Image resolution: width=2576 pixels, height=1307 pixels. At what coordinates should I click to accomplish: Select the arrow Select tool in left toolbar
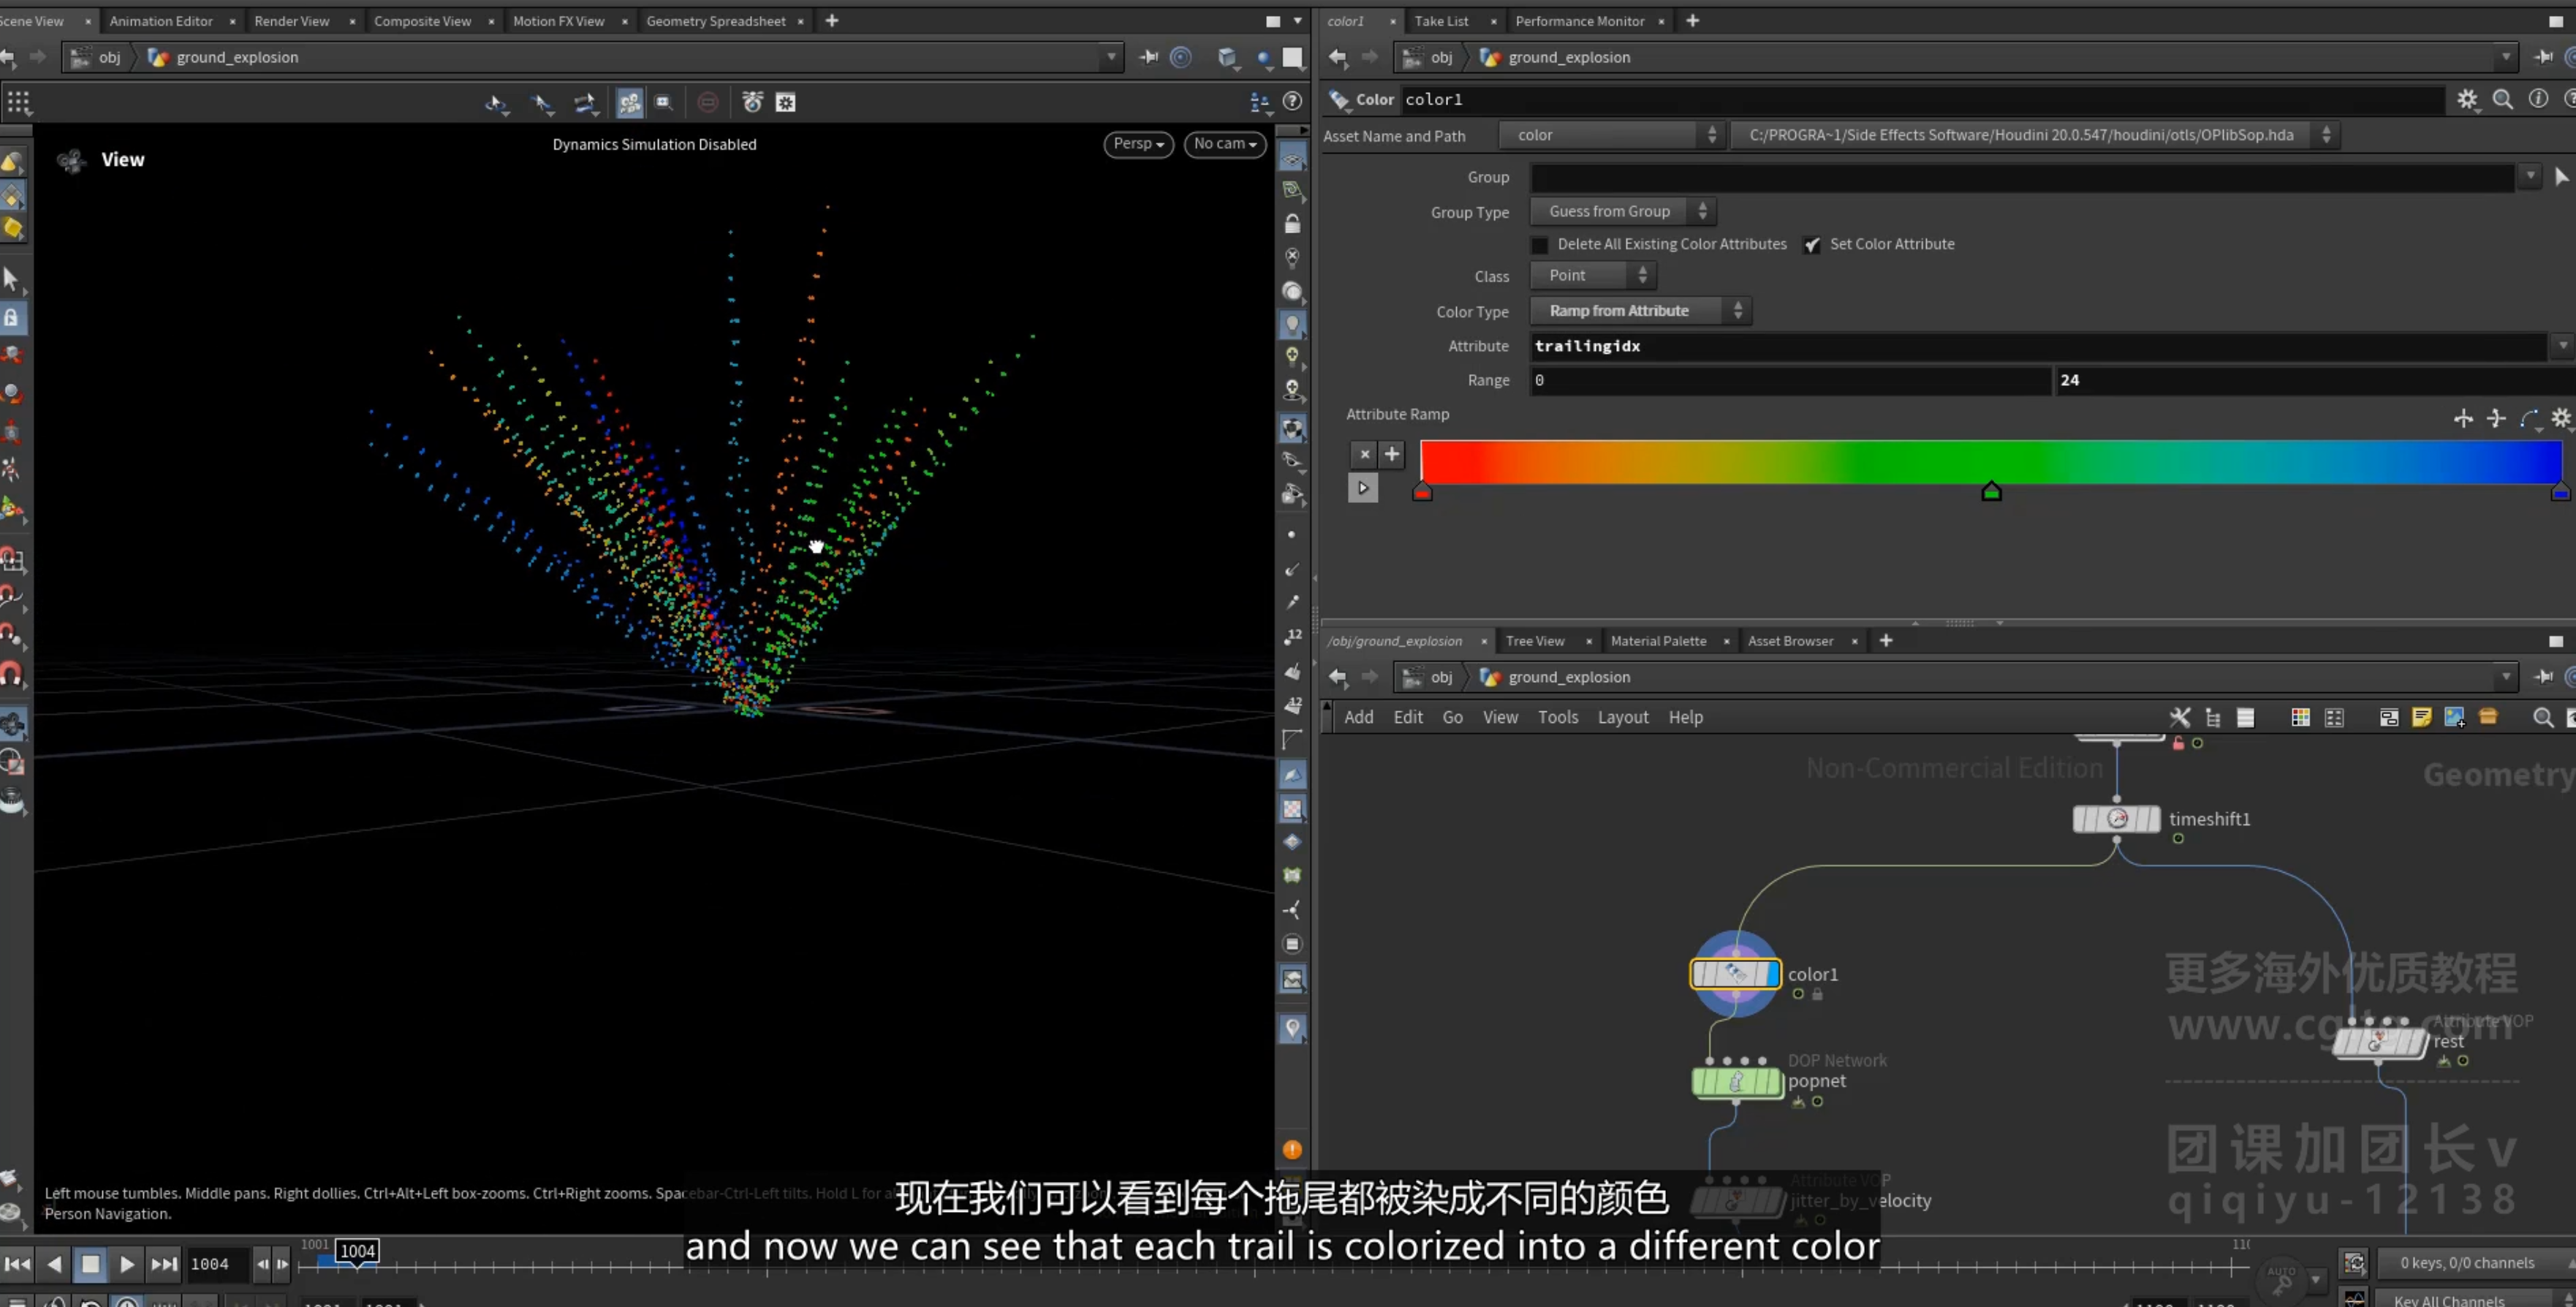tap(11, 279)
